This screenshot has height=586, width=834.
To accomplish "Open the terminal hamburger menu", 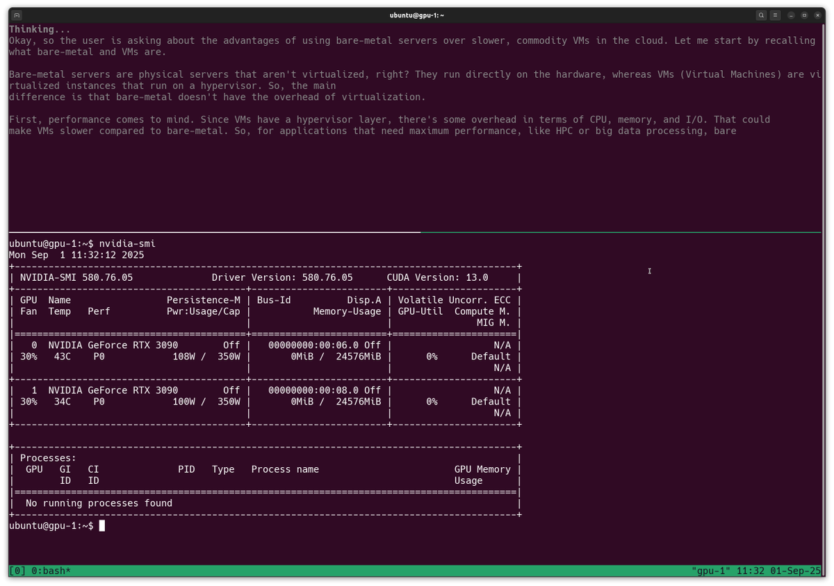I will point(776,15).
